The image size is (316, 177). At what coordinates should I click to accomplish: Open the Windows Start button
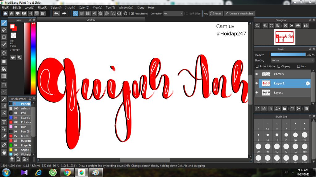click(6, 173)
